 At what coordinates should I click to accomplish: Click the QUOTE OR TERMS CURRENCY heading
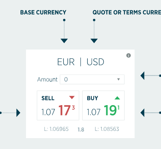coord(127,12)
